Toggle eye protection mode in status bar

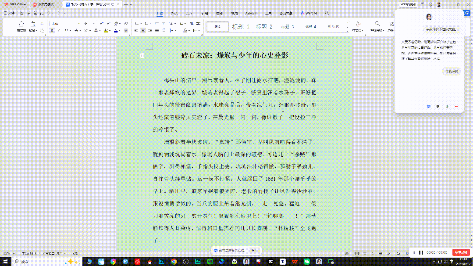click(347, 254)
